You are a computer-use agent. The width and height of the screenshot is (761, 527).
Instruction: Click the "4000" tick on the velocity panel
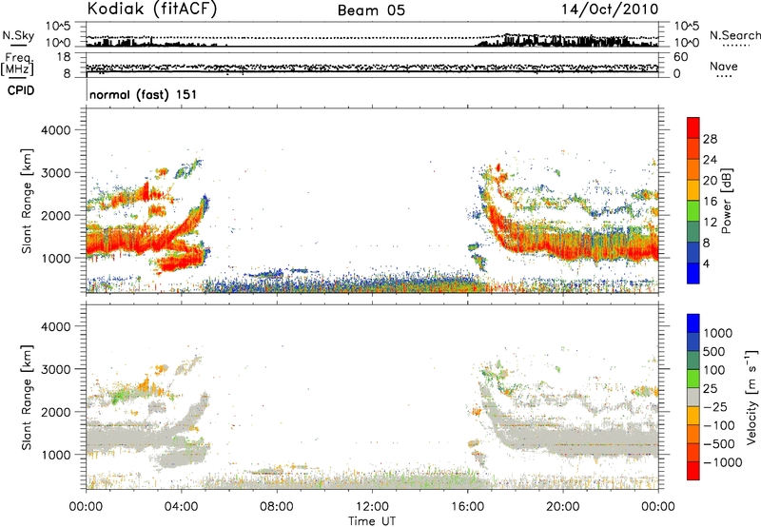click(56, 326)
